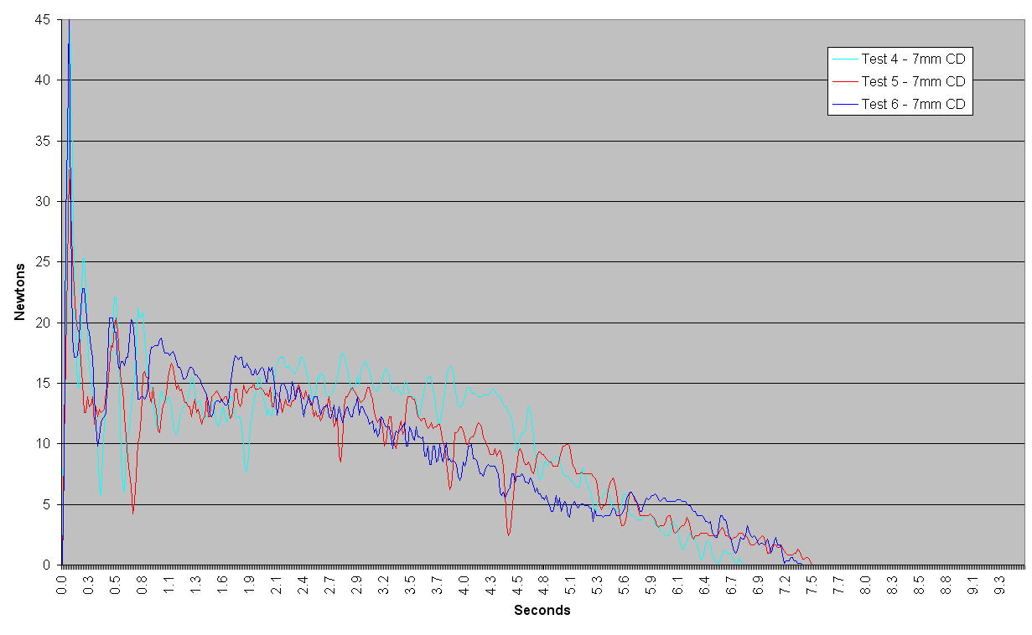Viewport: 1032px width, 635px height.
Task: Click the 45 label on the Newtons axis
Action: (x=44, y=19)
